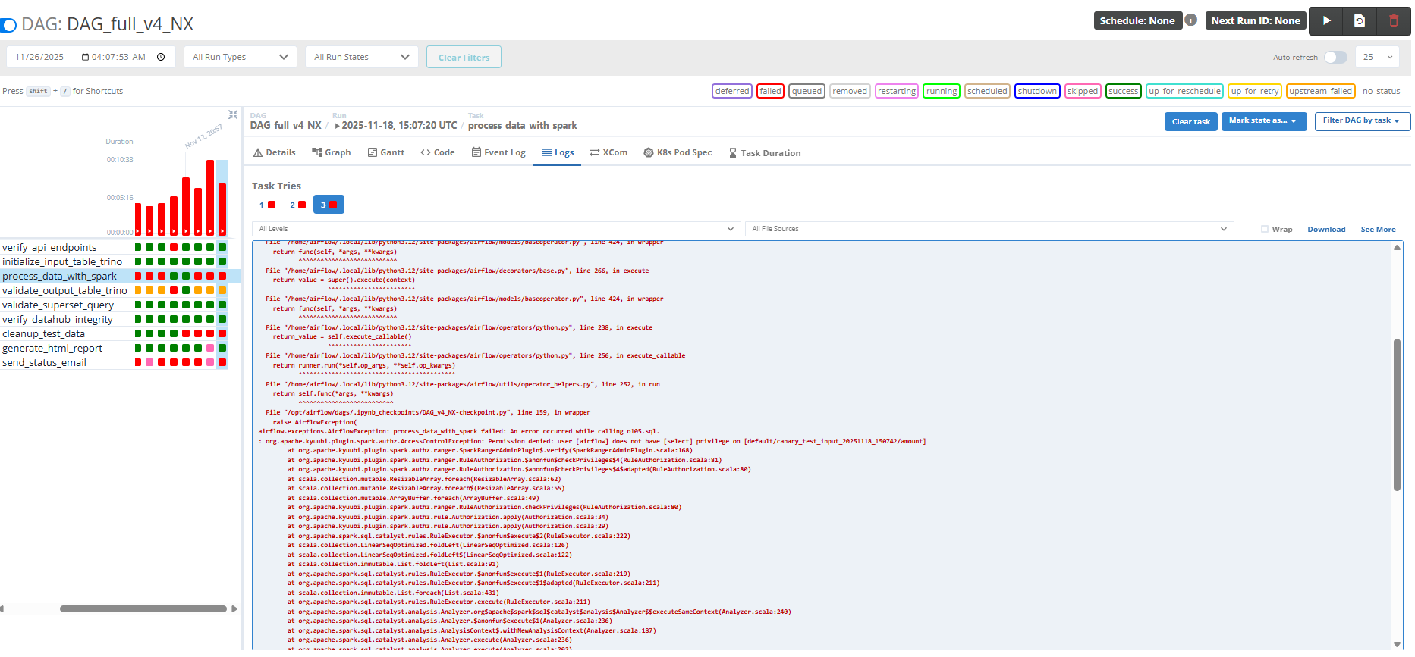Open the Event Log tab
Image resolution: width=1415 pixels, height=657 pixels.
point(498,152)
